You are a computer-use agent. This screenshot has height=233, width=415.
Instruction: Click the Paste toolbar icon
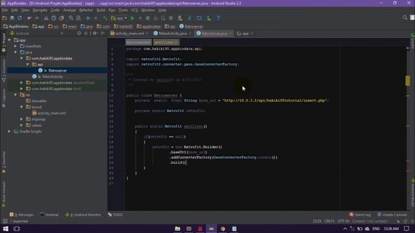(x=62, y=18)
